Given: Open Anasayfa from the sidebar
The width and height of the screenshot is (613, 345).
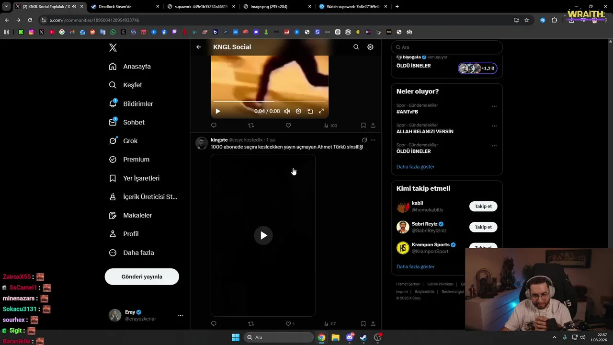Looking at the screenshot, I should [x=130, y=67].
